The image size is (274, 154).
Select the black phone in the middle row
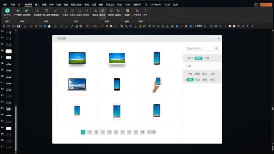pos(117,84)
